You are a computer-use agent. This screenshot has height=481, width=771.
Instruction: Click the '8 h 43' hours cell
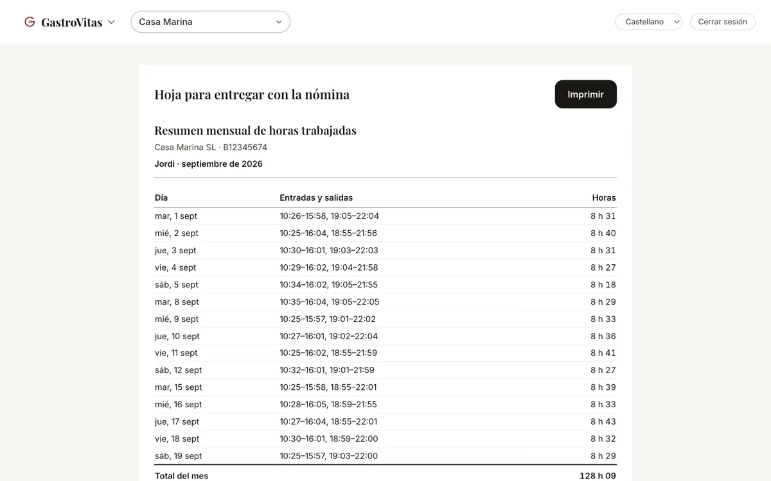coord(603,422)
